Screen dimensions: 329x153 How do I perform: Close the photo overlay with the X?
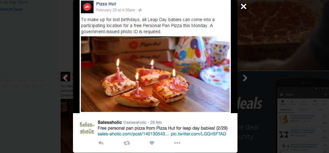(244, 6)
